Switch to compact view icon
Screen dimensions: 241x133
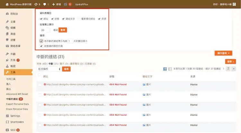pos(170,69)
